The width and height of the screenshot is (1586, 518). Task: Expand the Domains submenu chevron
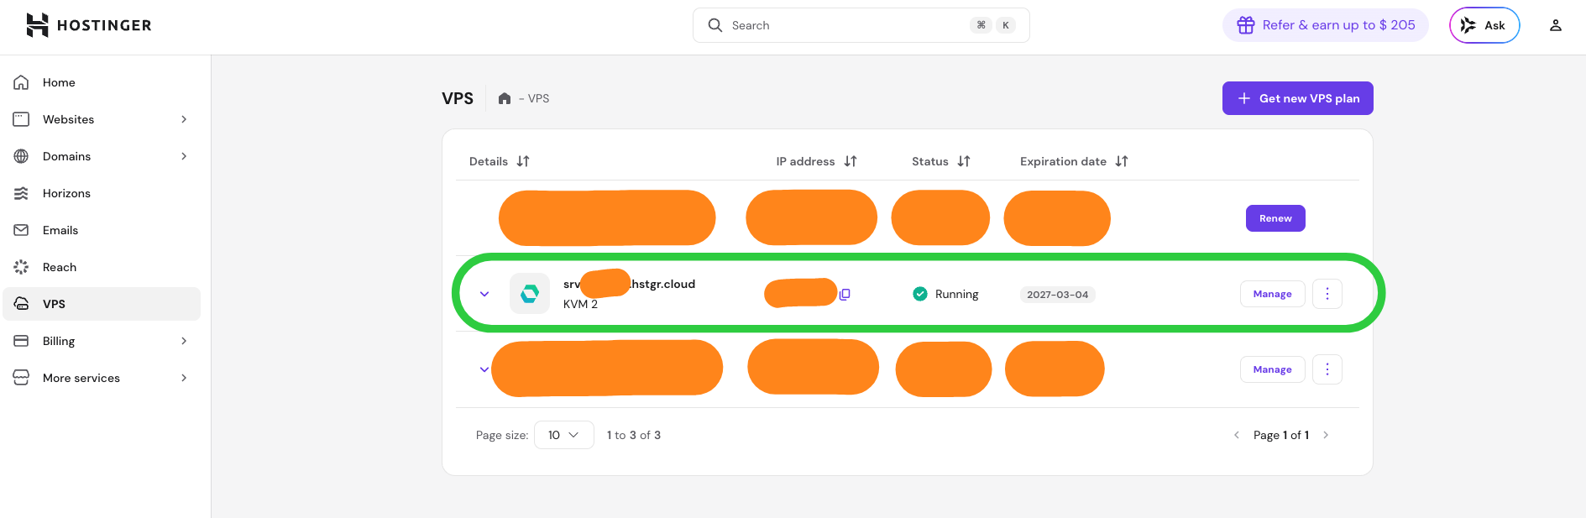coord(184,156)
